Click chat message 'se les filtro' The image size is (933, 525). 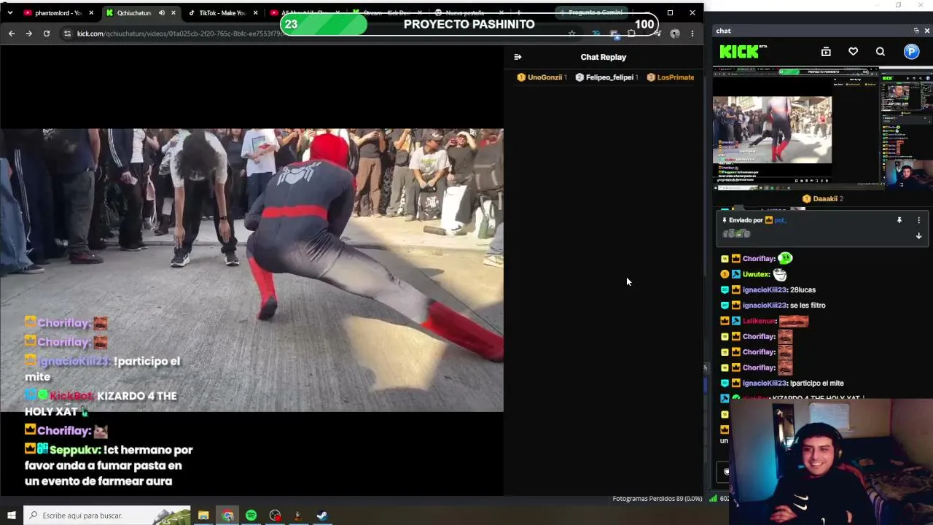(808, 306)
